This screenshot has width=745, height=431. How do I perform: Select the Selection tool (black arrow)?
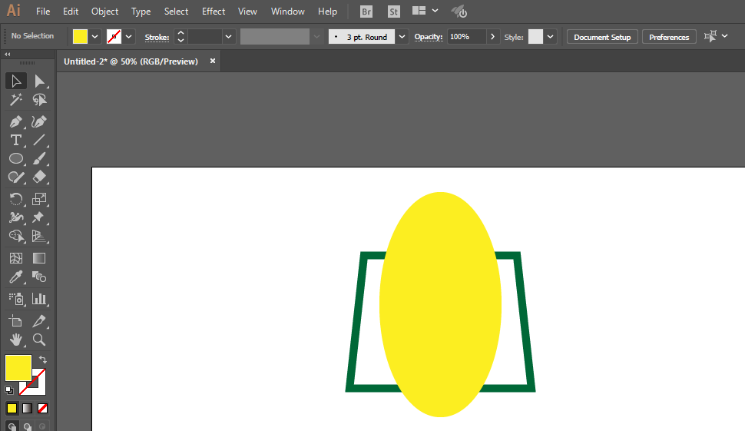click(x=15, y=81)
